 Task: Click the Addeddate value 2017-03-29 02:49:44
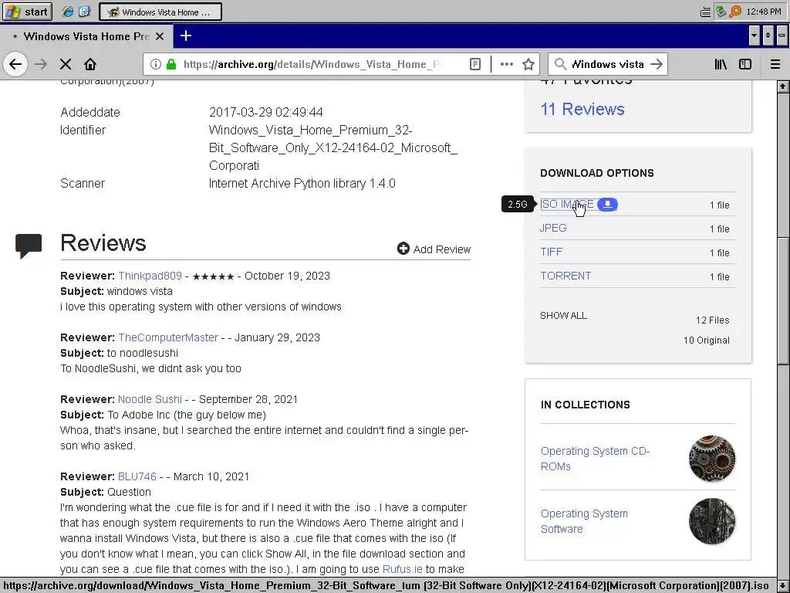[266, 112]
